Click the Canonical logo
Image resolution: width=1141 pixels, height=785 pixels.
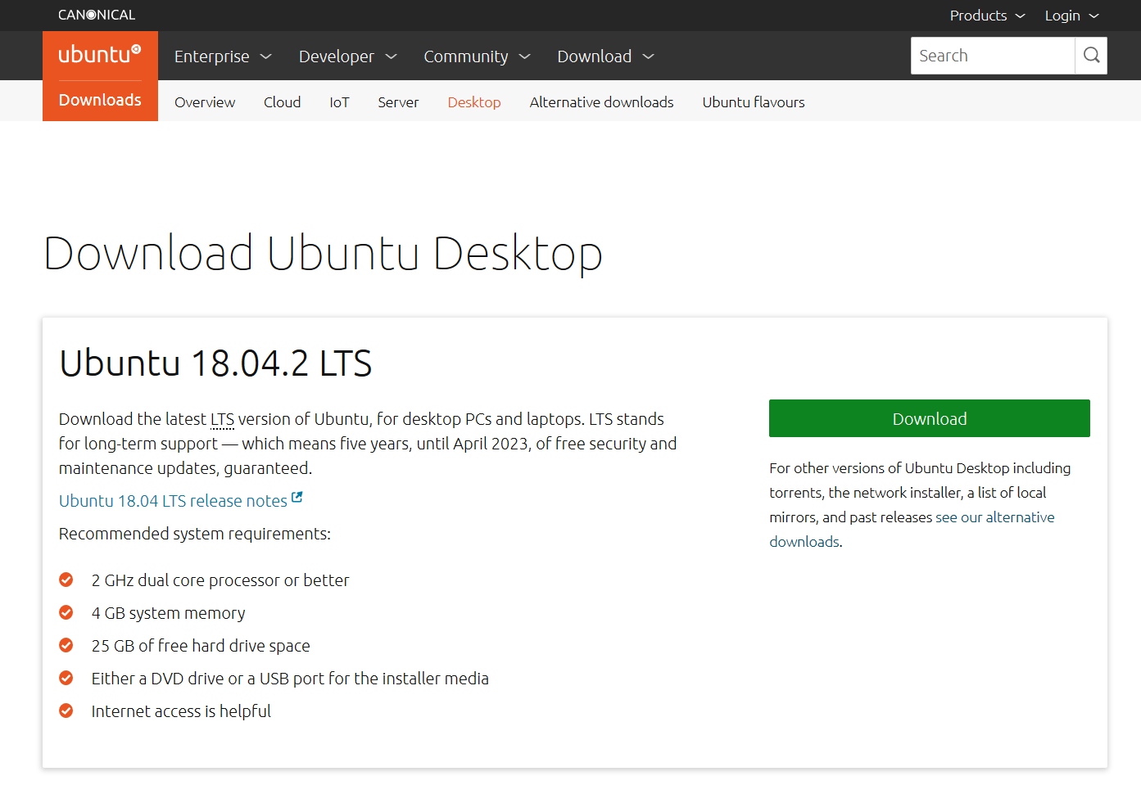(x=96, y=14)
